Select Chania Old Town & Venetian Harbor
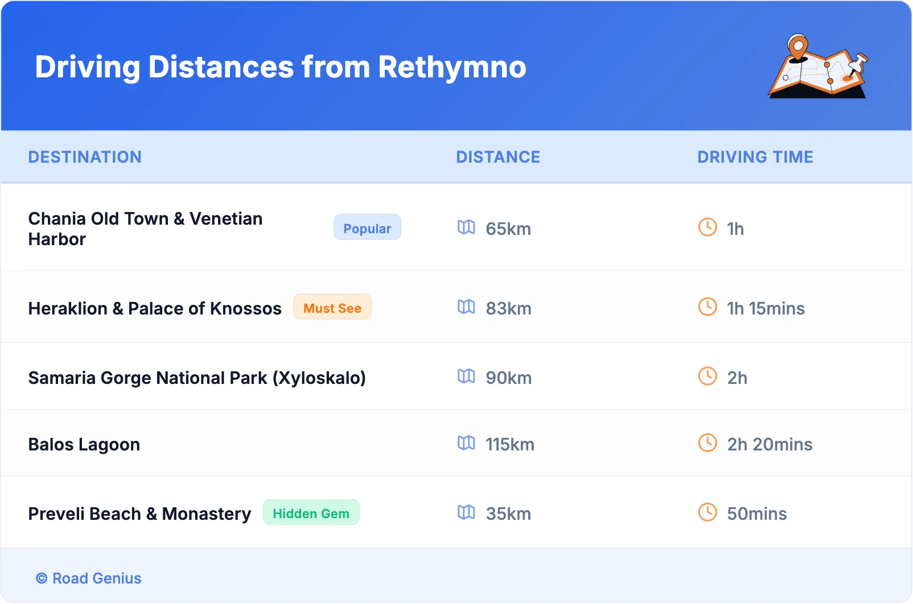 point(146,229)
